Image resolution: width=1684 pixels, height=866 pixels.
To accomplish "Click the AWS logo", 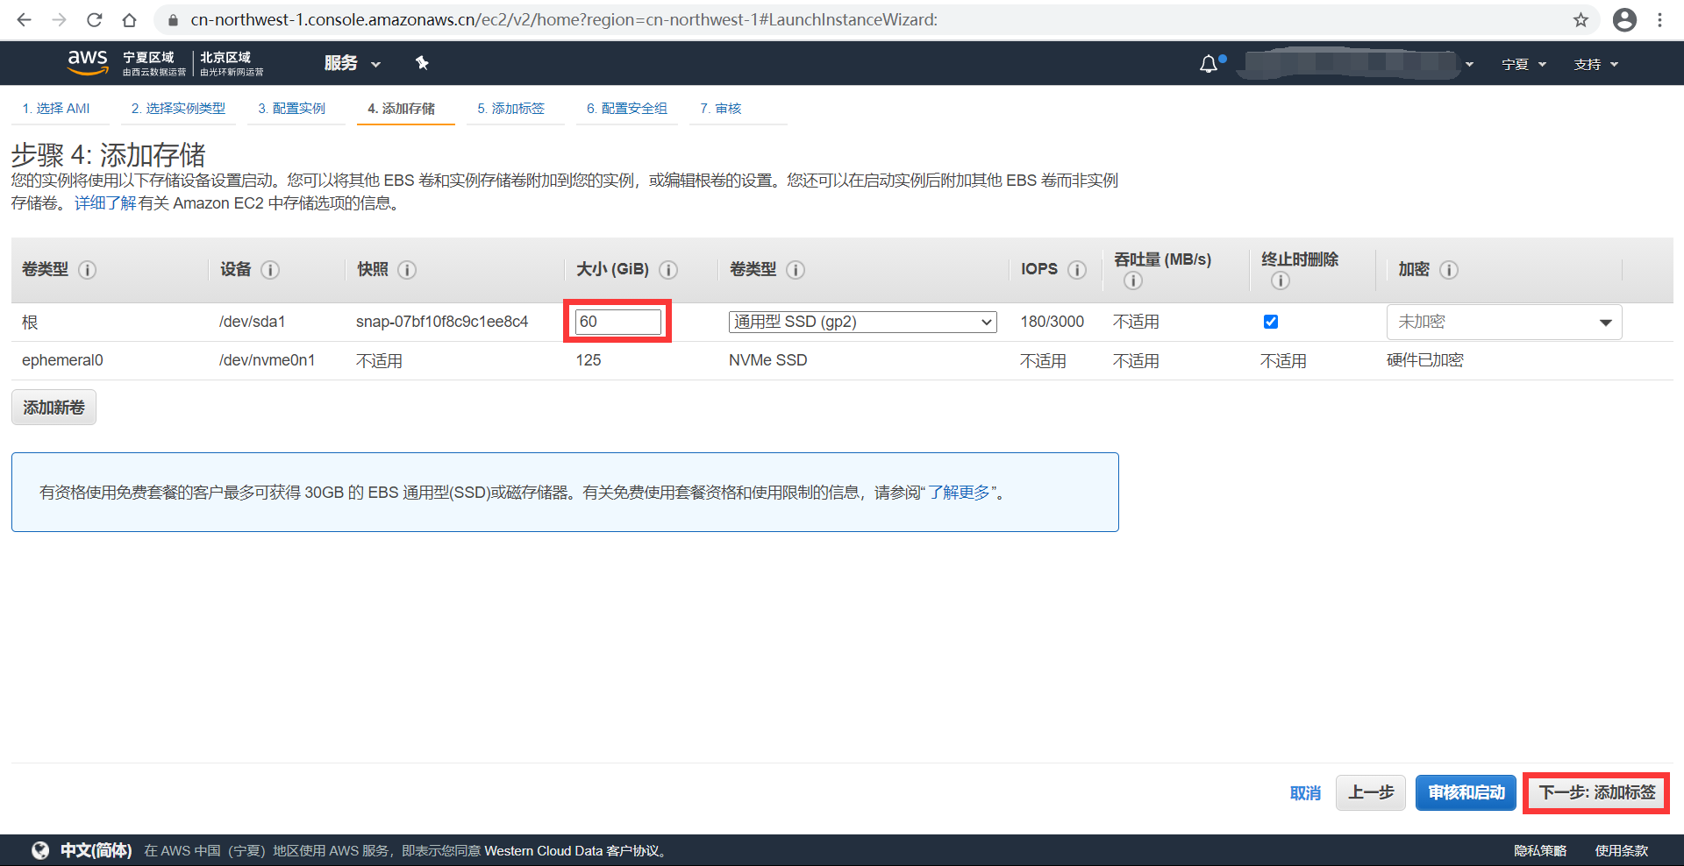I will [x=87, y=61].
